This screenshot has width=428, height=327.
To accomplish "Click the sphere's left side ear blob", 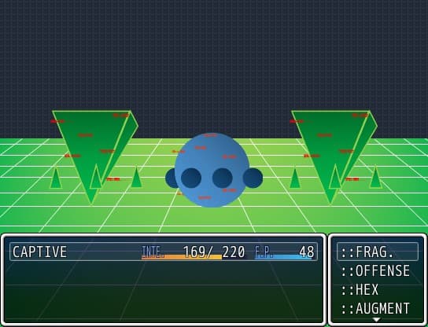I will 170,178.
